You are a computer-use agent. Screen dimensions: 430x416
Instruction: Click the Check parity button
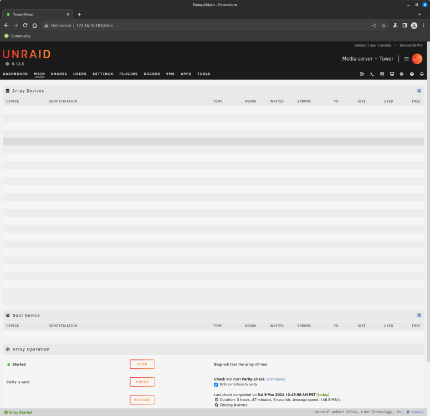[x=142, y=382]
